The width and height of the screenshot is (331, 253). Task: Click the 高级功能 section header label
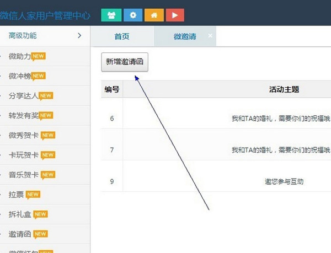23,36
